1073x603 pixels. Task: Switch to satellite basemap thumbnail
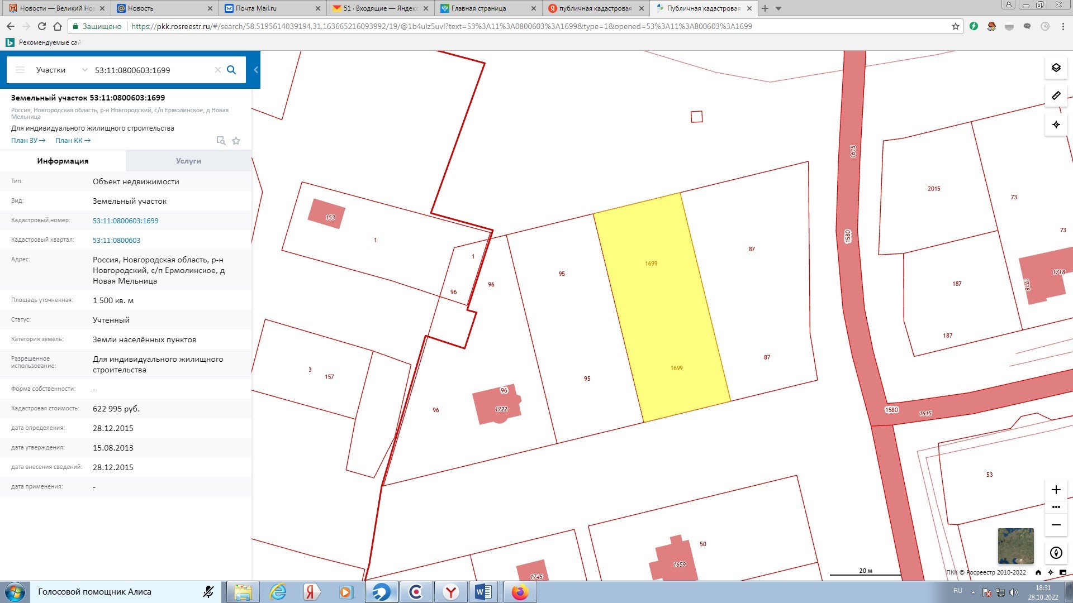pos(1015,545)
